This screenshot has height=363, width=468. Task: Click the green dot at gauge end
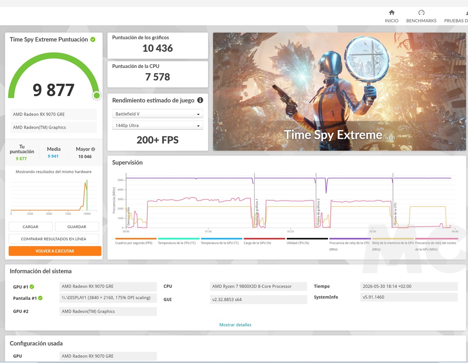[x=97, y=95]
